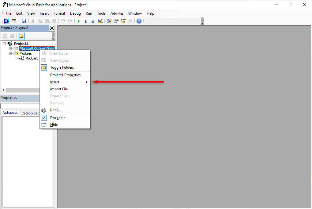Open the Insert object dropdown arrow in toolbar
The height and width of the screenshot is (209, 312).
pyautogui.click(x=19, y=21)
